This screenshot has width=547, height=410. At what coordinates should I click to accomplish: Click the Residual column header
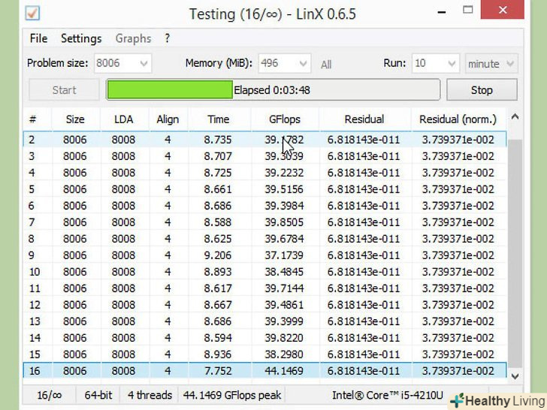pos(364,119)
